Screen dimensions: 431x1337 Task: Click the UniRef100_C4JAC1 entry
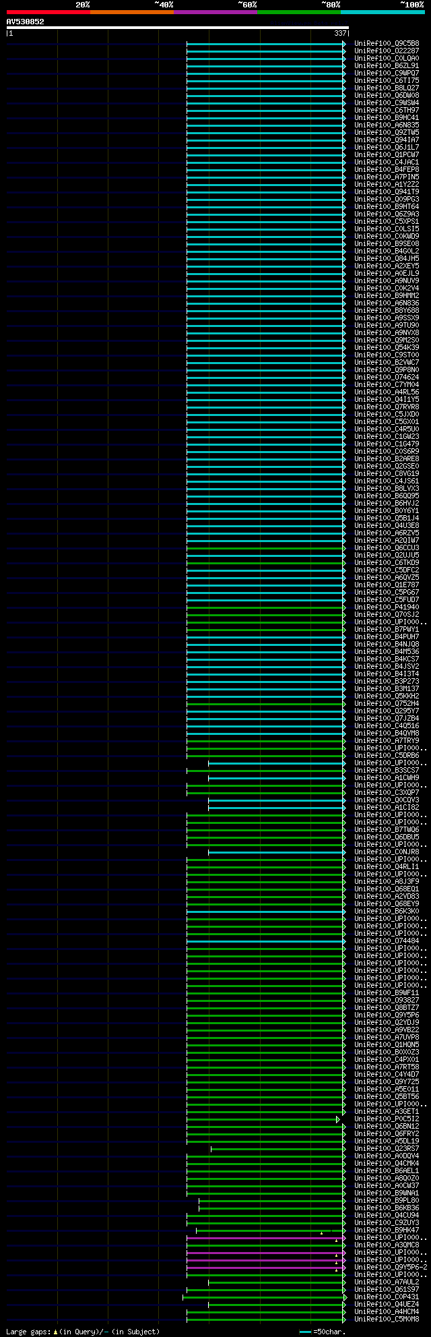tap(387, 162)
